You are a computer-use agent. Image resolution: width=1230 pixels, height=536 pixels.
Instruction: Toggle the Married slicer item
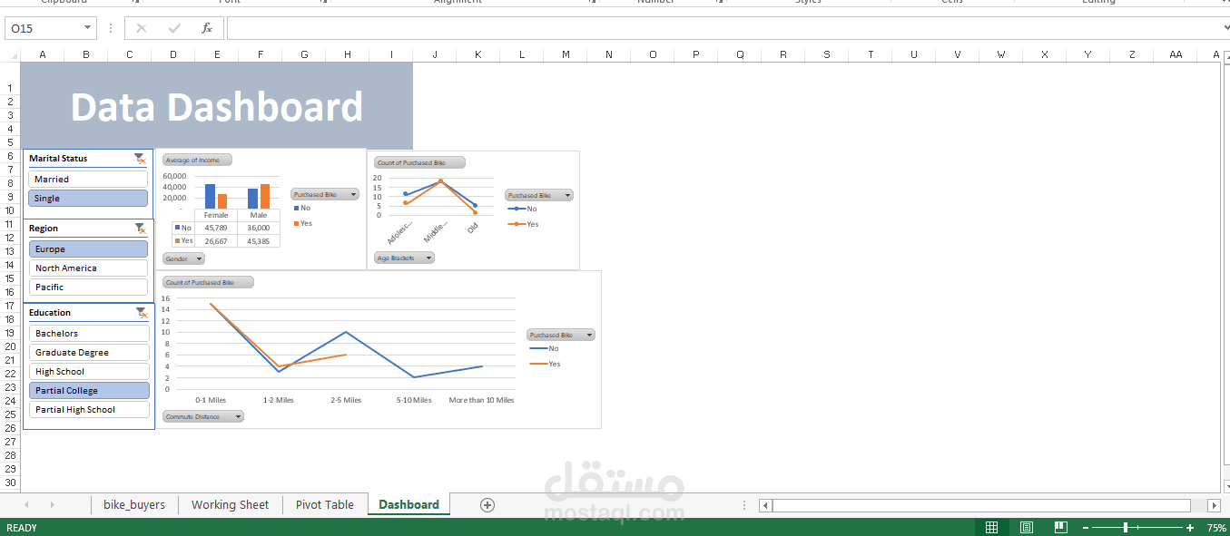[88, 180]
